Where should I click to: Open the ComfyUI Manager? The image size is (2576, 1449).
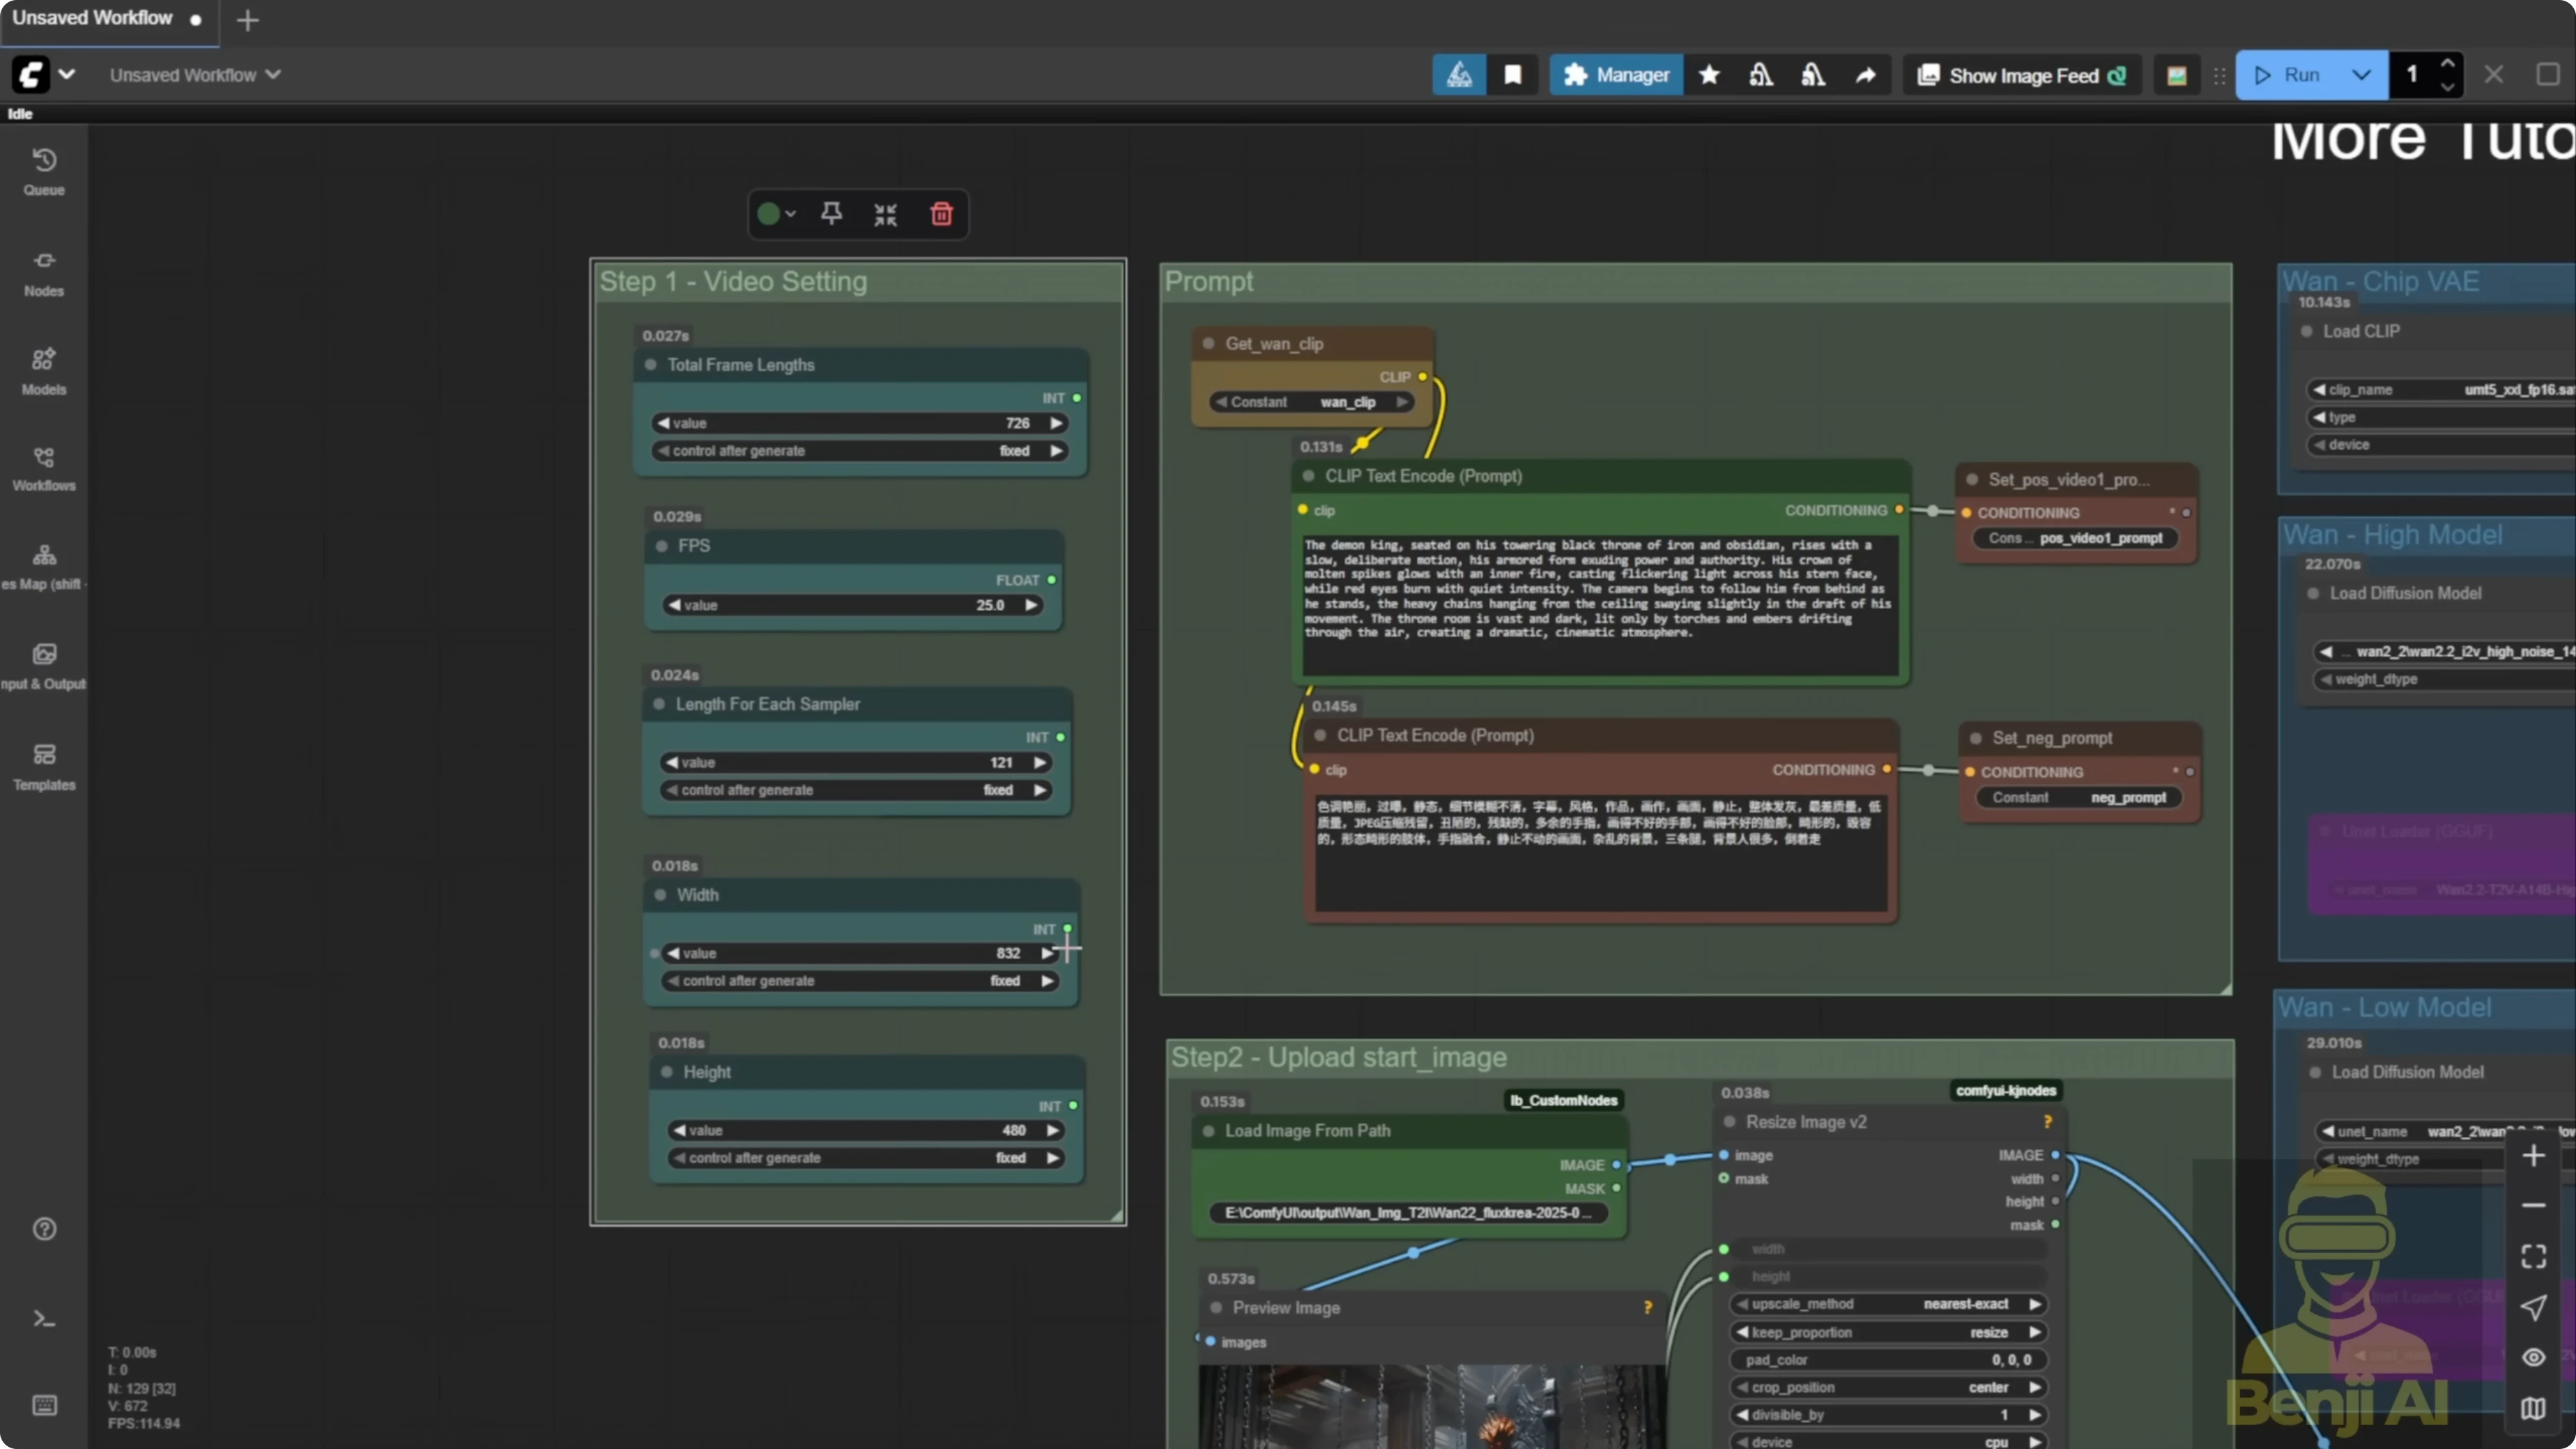coord(1616,74)
